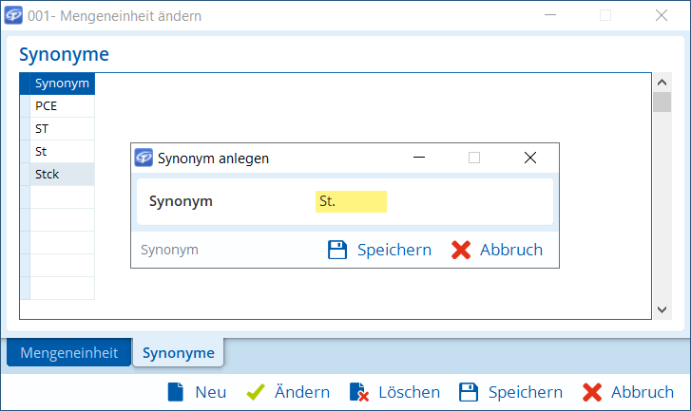
Task: Click the save disk icon in the Synonym anlegen dialog
Action: click(336, 250)
